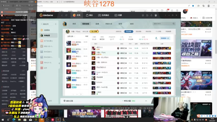Select 地下城与勇士 in the sidebar
Image resolution: width=217 pixels, height=122 pixels.
tap(48, 41)
